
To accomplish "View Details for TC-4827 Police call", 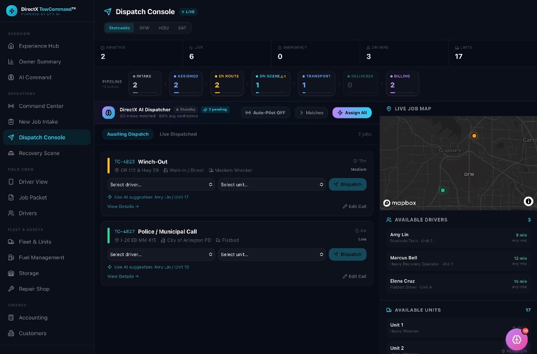I will click(123, 276).
